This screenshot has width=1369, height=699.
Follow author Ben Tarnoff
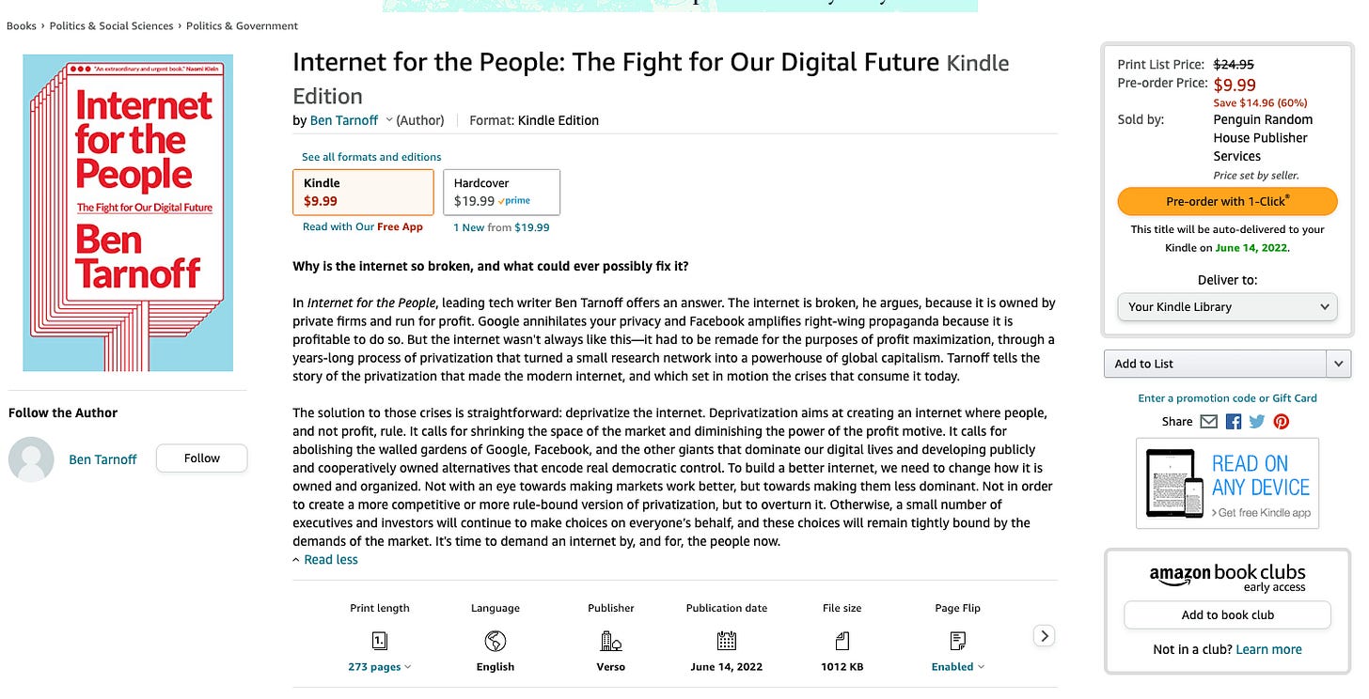pyautogui.click(x=201, y=458)
